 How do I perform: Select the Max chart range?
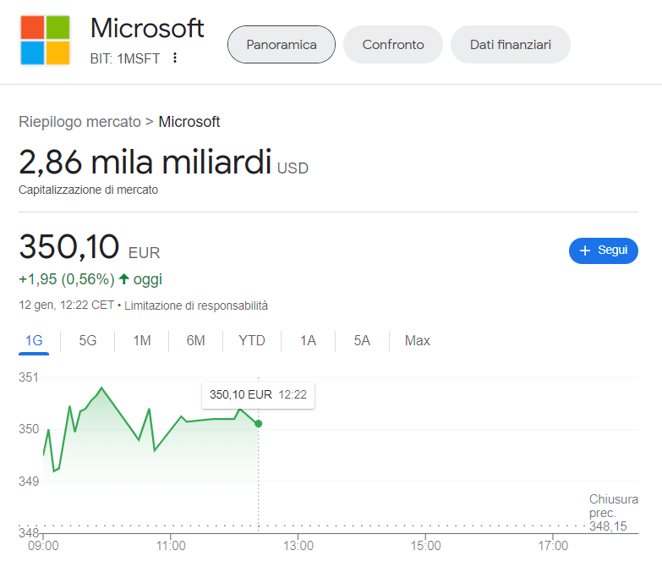[417, 341]
